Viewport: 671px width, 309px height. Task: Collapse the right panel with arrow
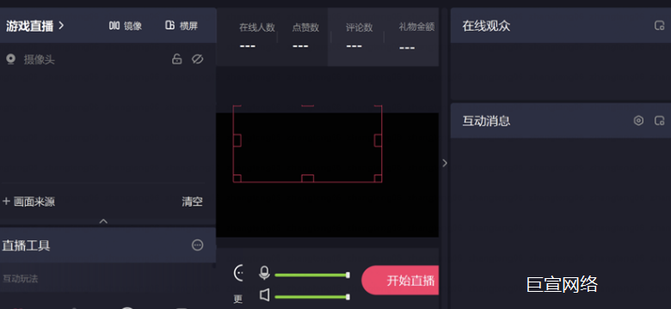(x=445, y=162)
